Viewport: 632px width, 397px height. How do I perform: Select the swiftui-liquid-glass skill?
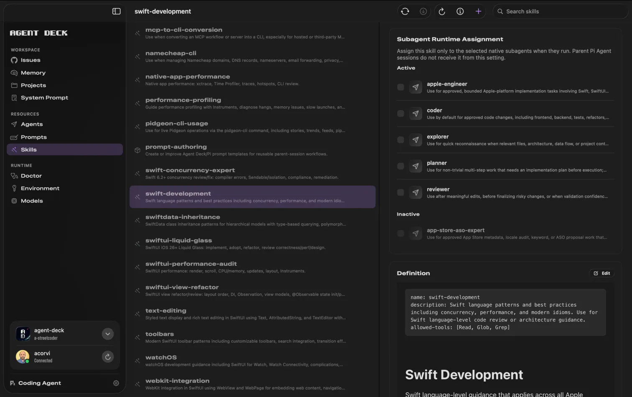[252, 244]
